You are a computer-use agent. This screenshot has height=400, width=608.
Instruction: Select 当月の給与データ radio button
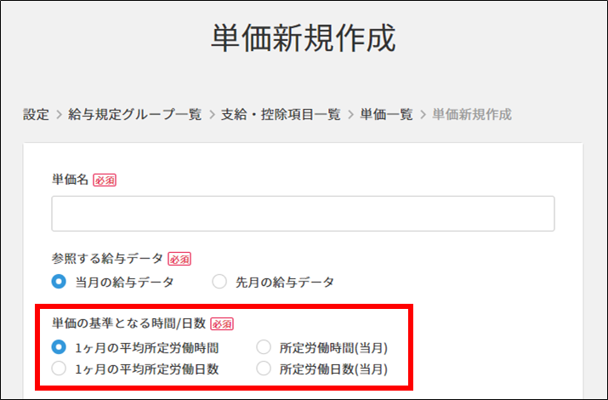click(x=59, y=282)
